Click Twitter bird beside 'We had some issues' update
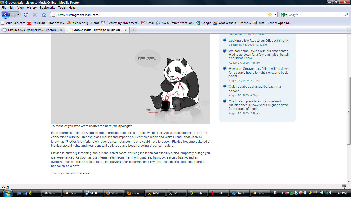Viewport: 351px width, 197px height. pos(225,51)
